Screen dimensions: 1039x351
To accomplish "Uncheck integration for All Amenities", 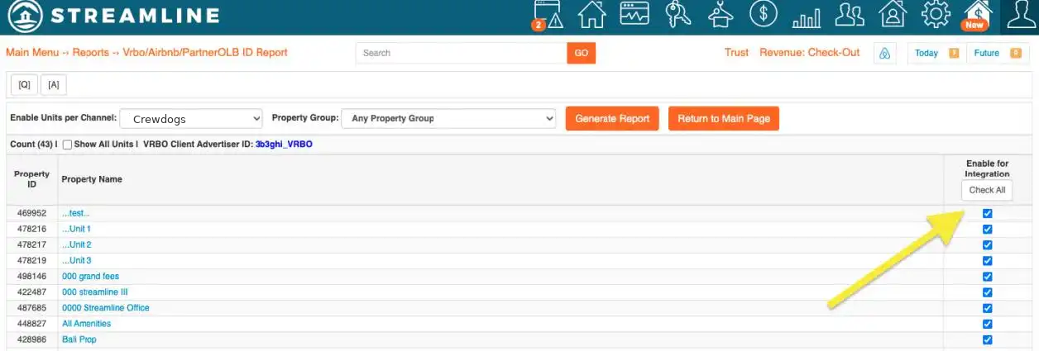I will tap(987, 324).
